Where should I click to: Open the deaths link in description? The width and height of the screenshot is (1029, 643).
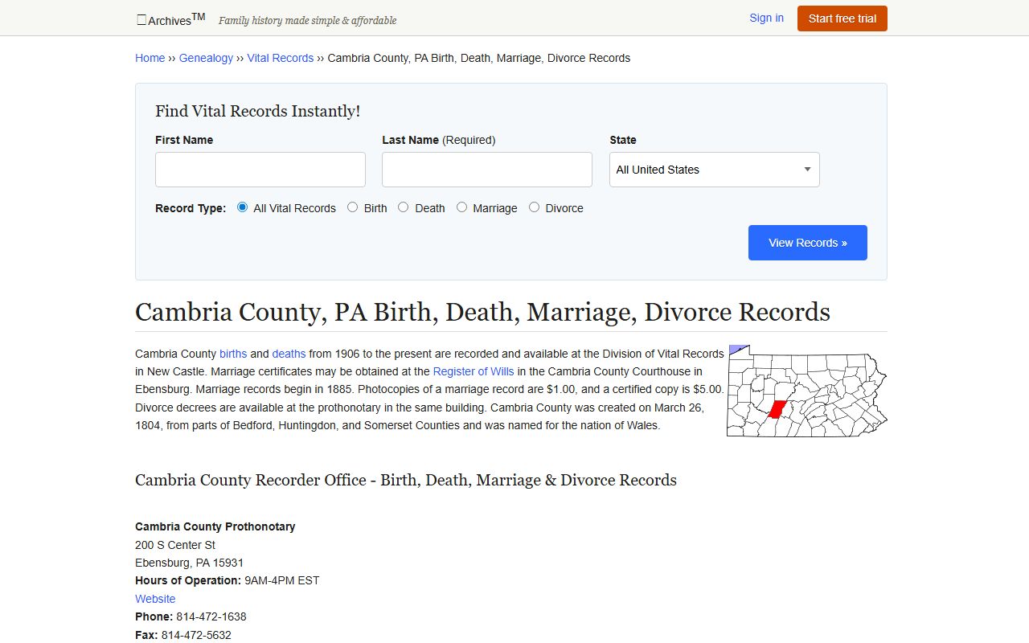(289, 354)
